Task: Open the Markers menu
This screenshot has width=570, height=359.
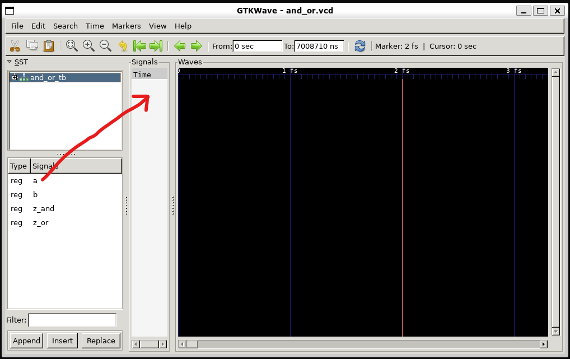Action: (126, 26)
